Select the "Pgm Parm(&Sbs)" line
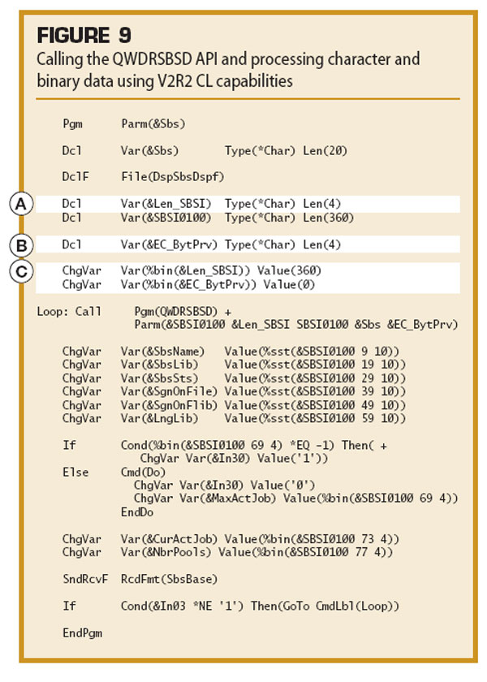This screenshot has width=487, height=682. coord(124,124)
